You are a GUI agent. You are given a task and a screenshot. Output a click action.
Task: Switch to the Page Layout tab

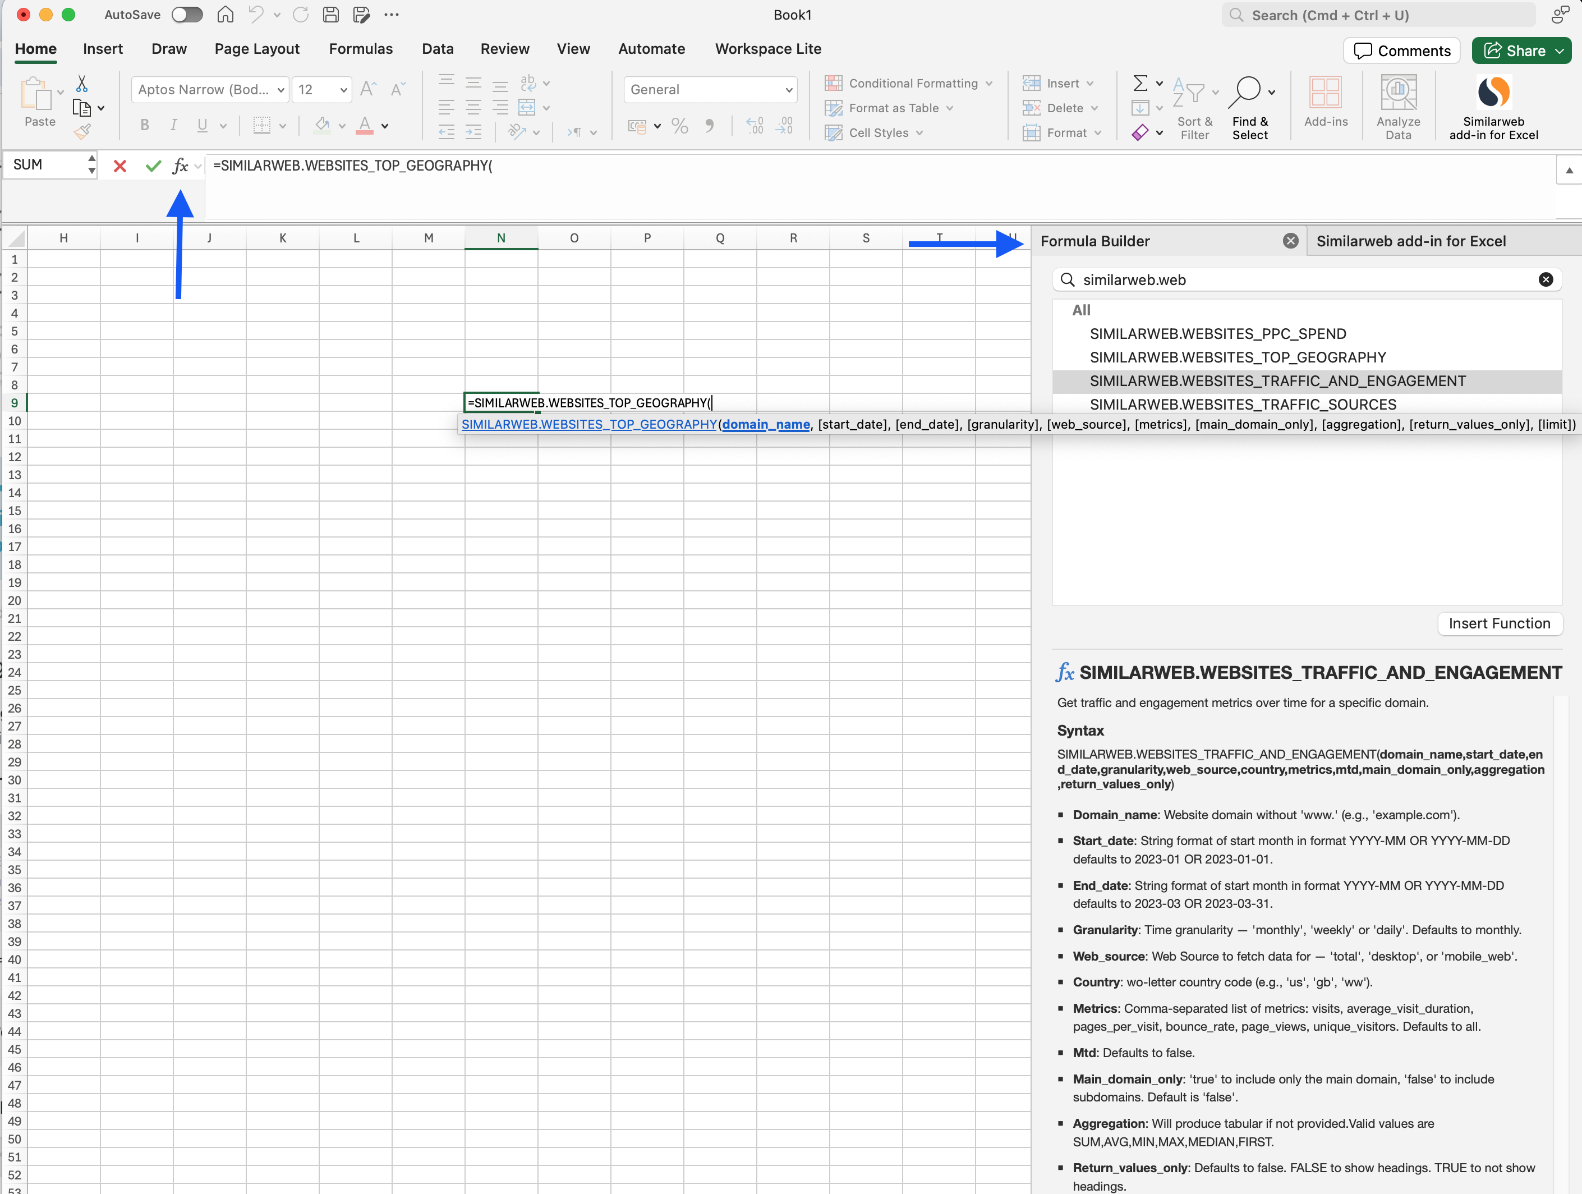click(x=257, y=49)
